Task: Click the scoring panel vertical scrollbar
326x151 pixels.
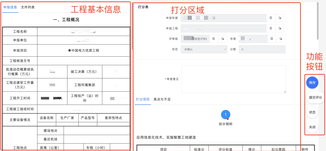Action: coord(317,21)
